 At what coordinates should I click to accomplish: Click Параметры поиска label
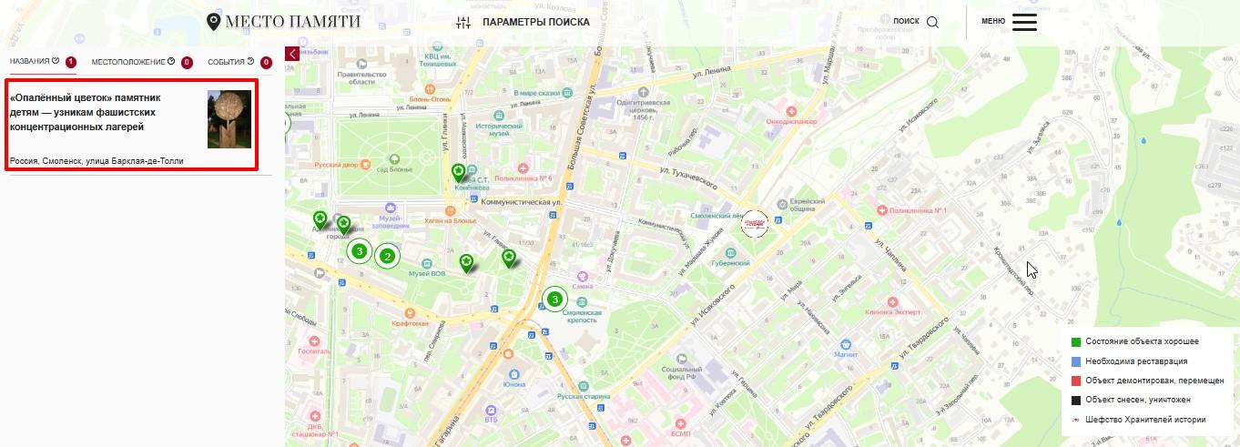(535, 23)
